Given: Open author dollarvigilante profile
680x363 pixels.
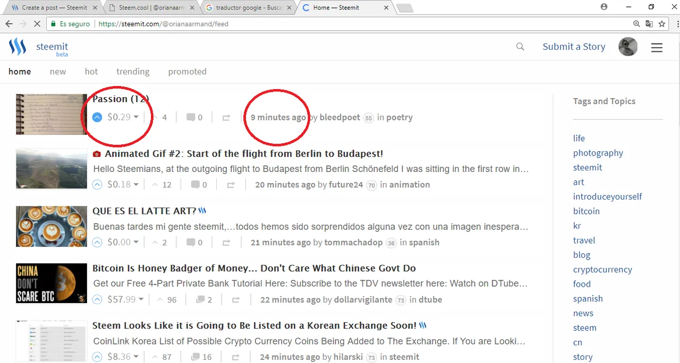Looking at the screenshot, I should (363, 299).
